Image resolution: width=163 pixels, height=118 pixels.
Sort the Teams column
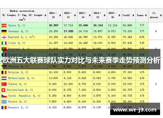(x=146, y=15)
